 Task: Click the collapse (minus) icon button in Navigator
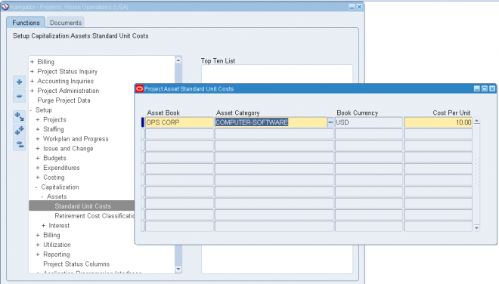click(19, 96)
